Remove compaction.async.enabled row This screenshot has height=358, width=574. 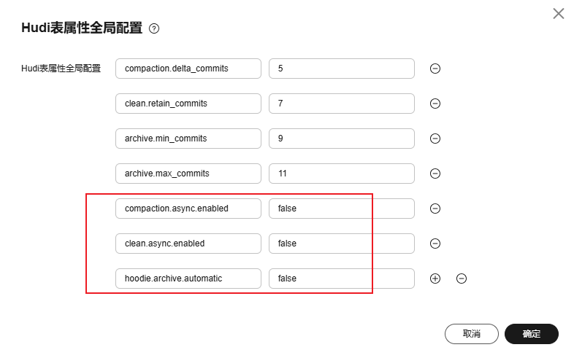tap(435, 209)
